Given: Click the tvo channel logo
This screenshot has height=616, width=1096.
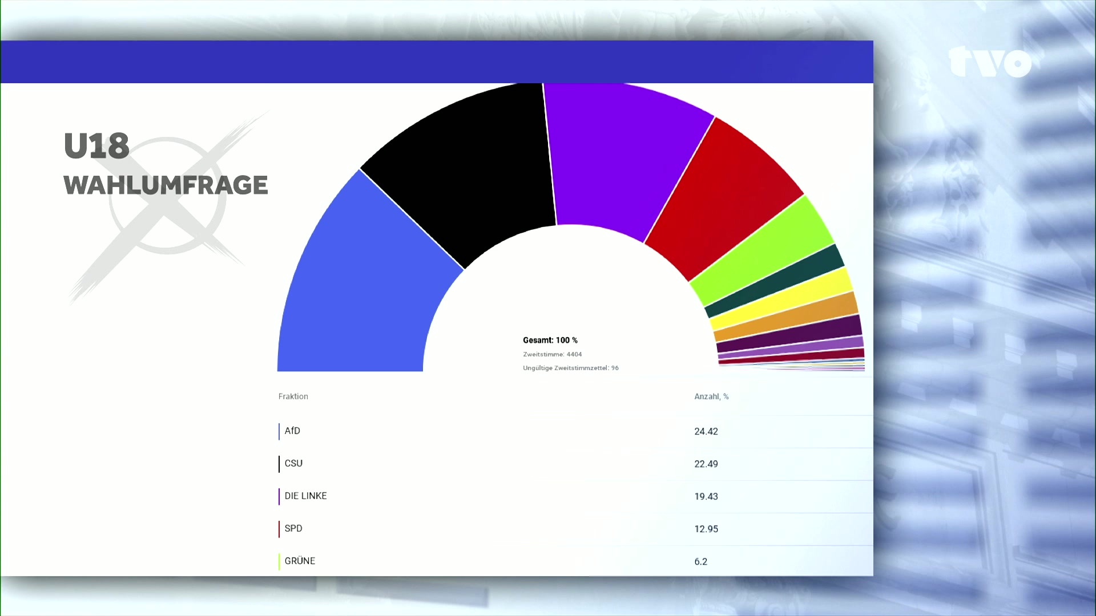Looking at the screenshot, I should [x=990, y=62].
